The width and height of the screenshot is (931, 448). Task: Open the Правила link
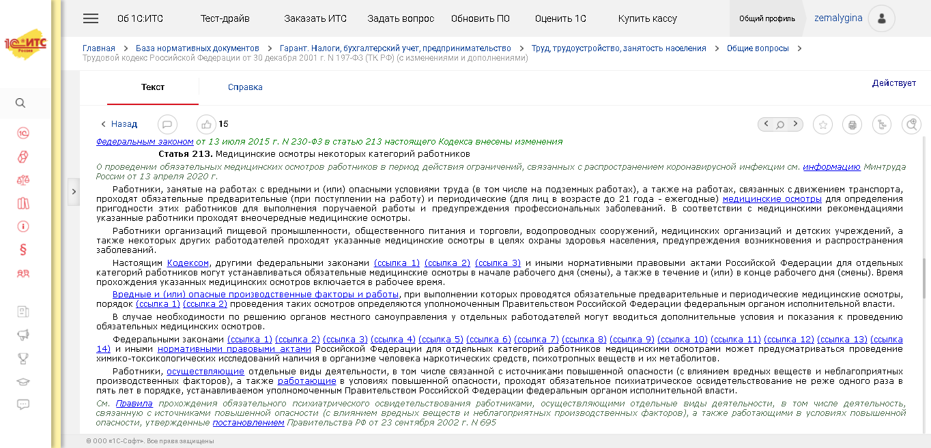click(x=134, y=404)
